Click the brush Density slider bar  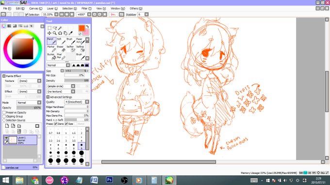[x=77, y=81]
